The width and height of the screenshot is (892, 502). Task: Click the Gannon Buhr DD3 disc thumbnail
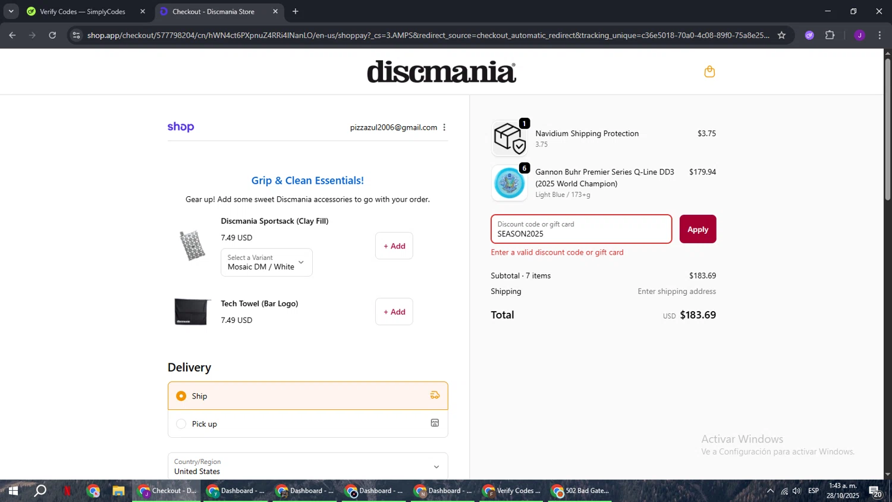click(x=510, y=183)
